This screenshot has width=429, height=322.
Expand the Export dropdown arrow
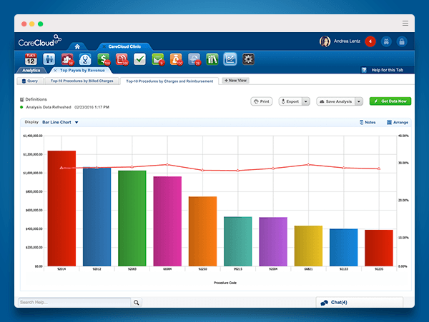306,101
